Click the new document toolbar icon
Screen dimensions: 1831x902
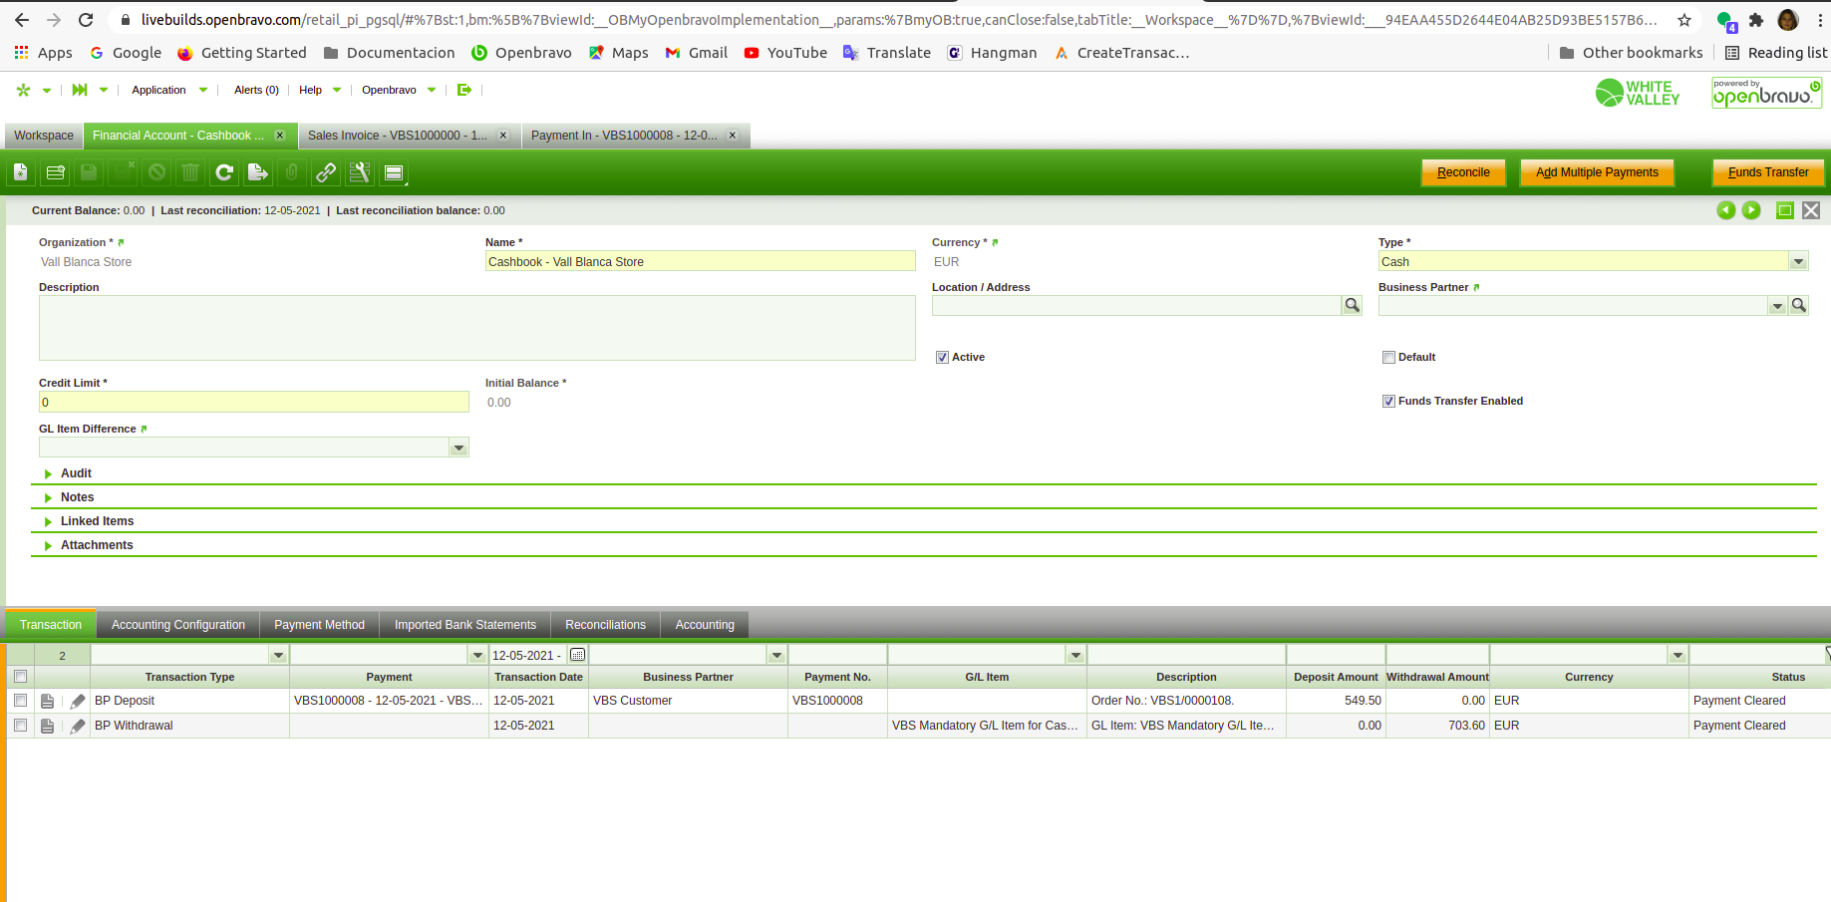20,172
